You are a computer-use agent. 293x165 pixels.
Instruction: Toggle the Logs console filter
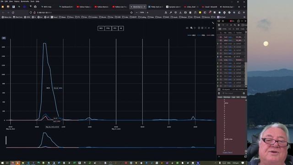(233, 97)
